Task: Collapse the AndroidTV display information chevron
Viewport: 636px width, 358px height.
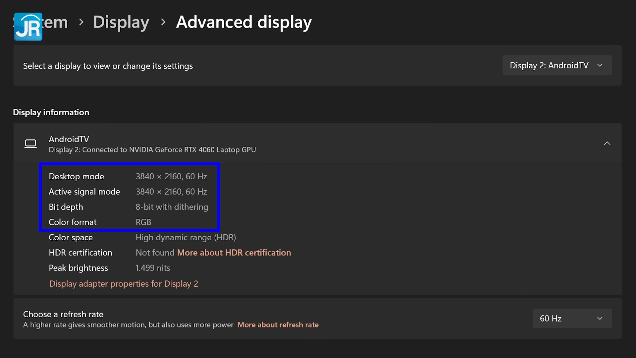Action: pos(607,144)
